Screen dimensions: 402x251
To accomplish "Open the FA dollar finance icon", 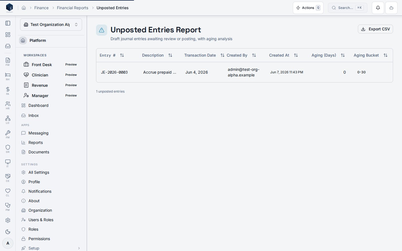I will pyautogui.click(x=8, y=91).
